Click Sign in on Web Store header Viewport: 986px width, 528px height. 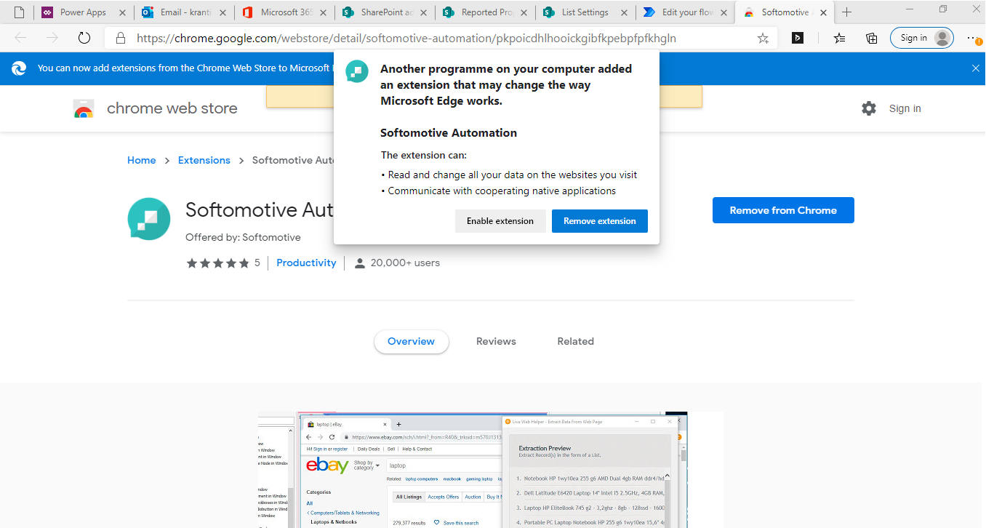(905, 108)
